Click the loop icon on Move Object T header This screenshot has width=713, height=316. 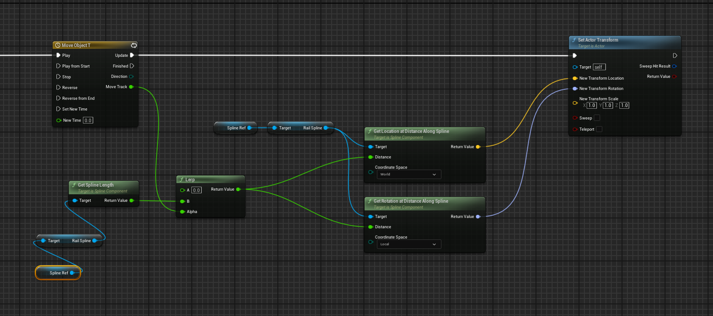click(x=134, y=45)
